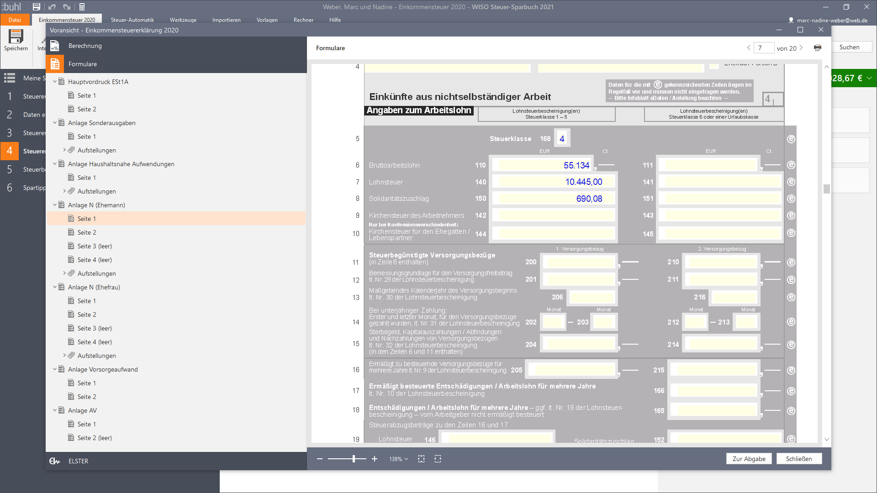The height and width of the screenshot is (493, 877).
Task: Open the Steuer-Automatik menu
Action: (132, 20)
